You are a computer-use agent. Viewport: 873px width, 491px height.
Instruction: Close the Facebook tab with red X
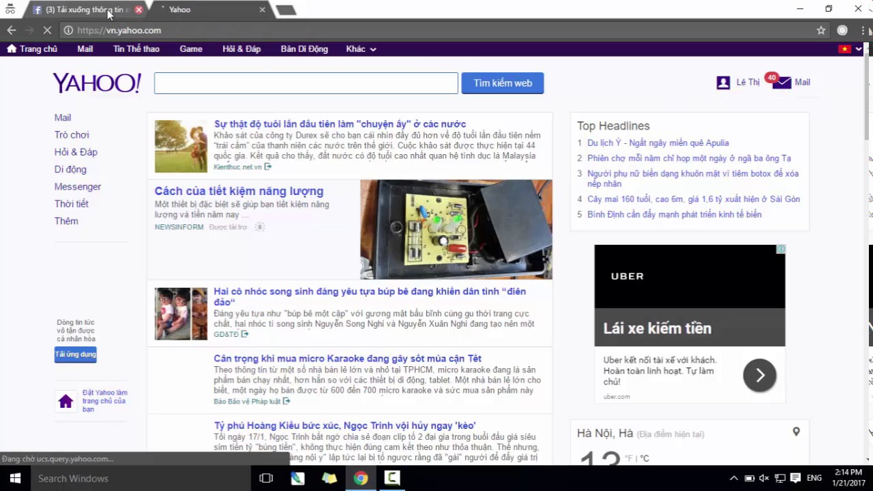coord(138,10)
